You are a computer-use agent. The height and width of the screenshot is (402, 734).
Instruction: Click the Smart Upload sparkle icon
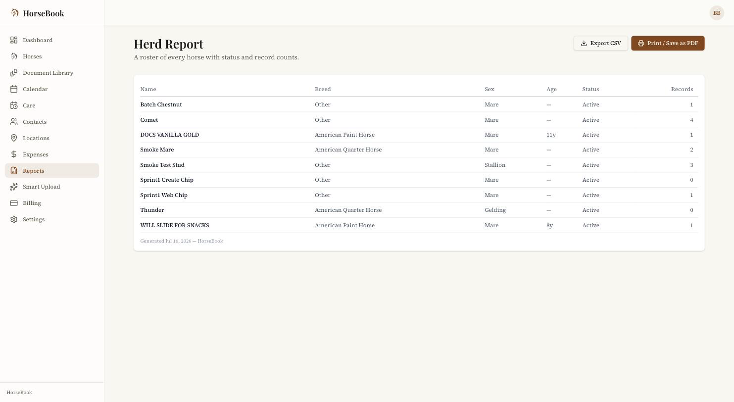(14, 187)
